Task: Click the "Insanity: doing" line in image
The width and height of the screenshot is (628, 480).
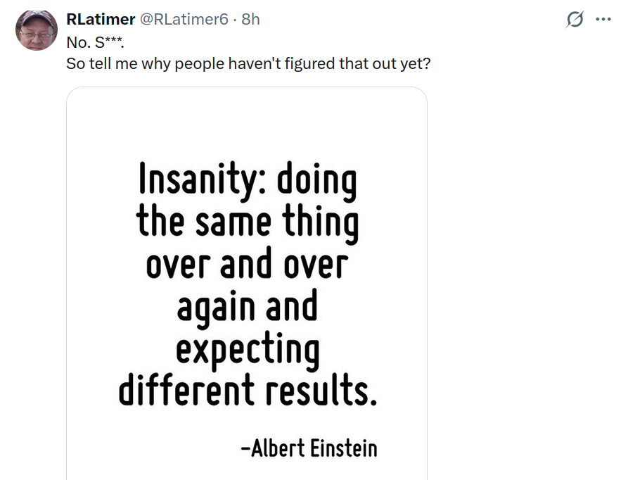Action: (247, 180)
